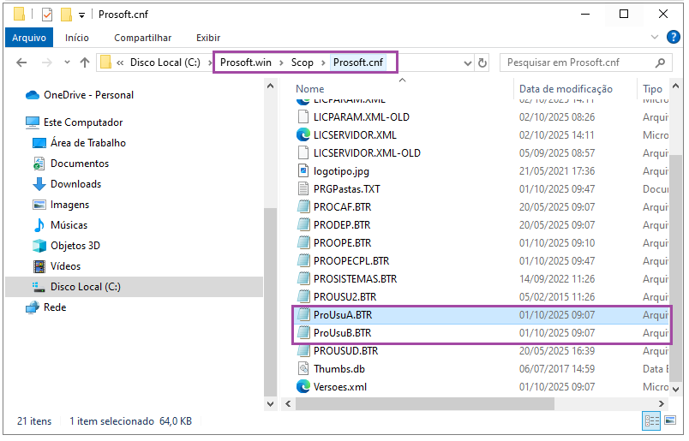Image resolution: width=689 pixels, height=441 pixels.
Task: Expand the ribbon with the chevron
Action: click(x=654, y=38)
